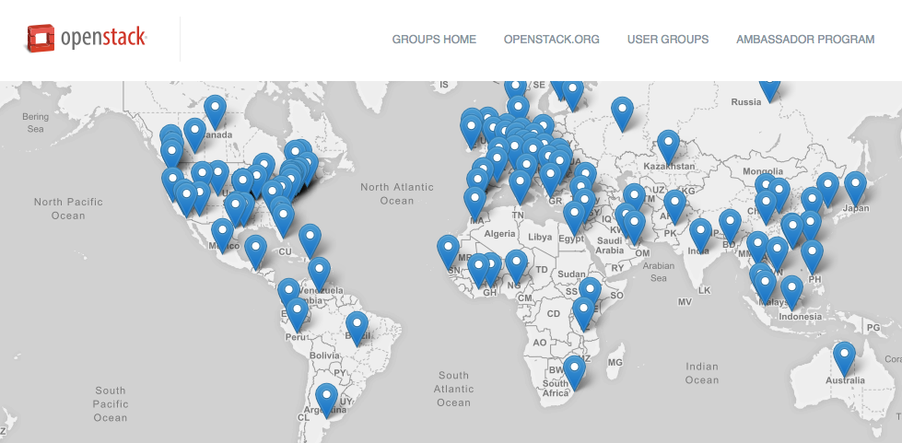Select the map pin over Kazakhstan
Image resolution: width=902 pixels, height=443 pixels.
tap(669, 146)
